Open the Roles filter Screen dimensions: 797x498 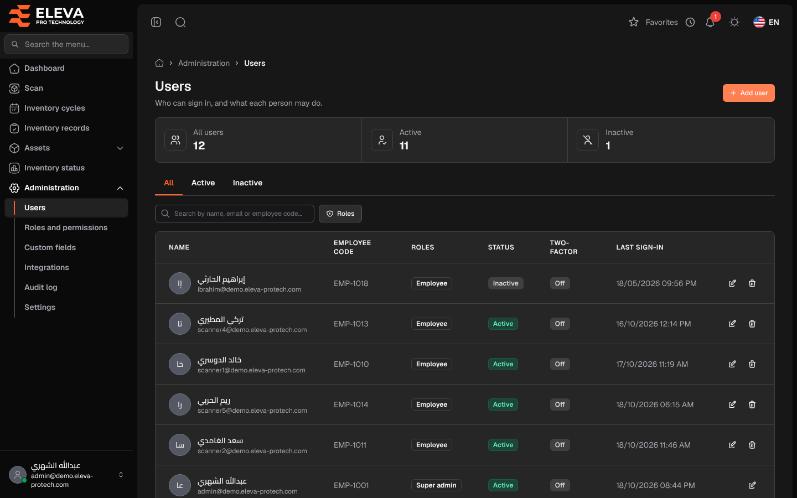(x=340, y=214)
